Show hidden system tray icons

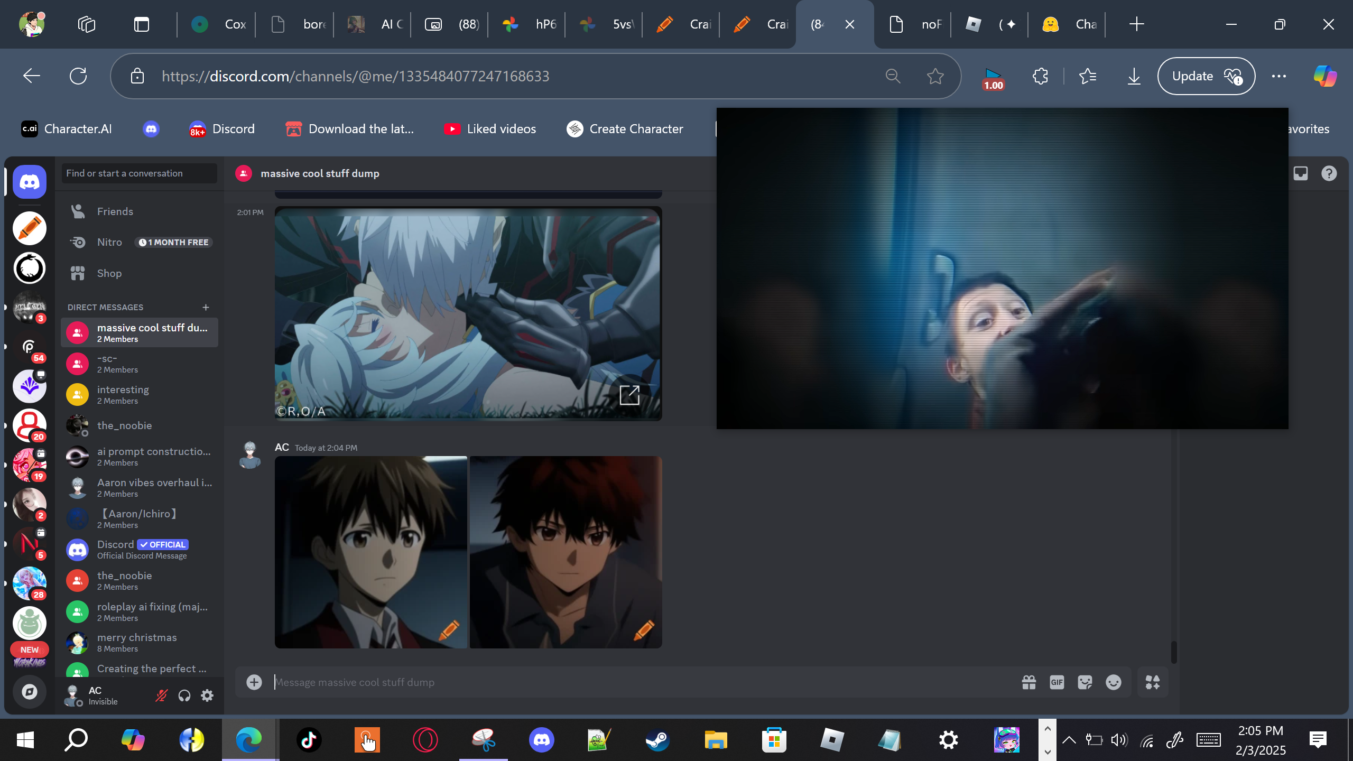(x=1069, y=740)
